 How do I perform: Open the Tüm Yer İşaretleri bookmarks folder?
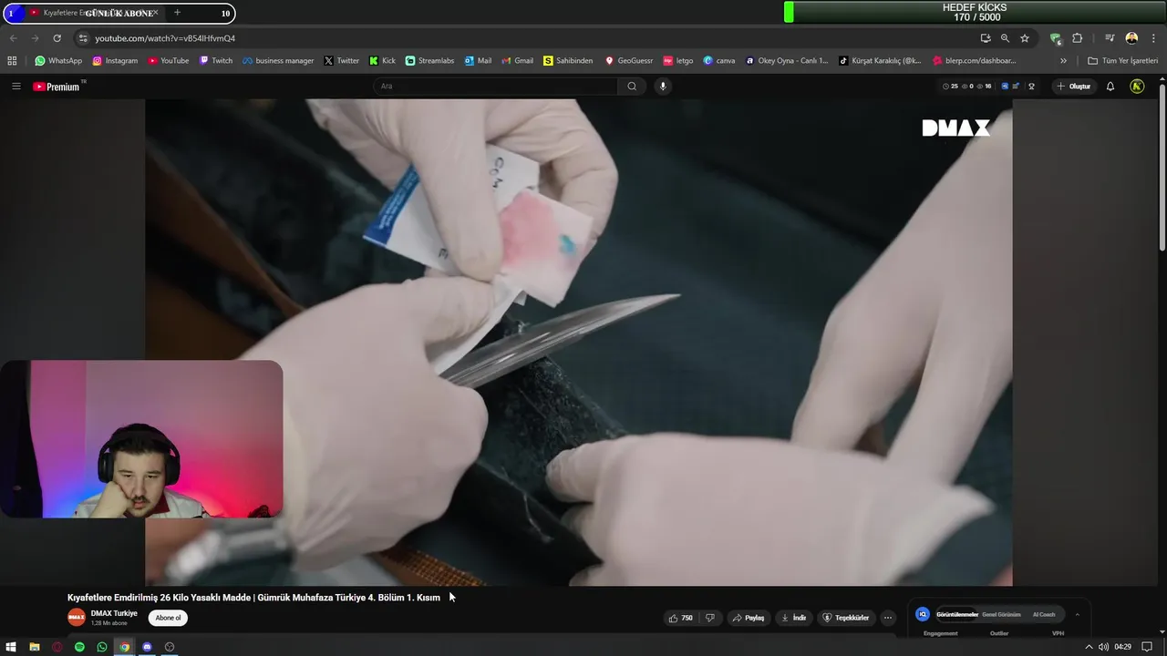(1123, 61)
